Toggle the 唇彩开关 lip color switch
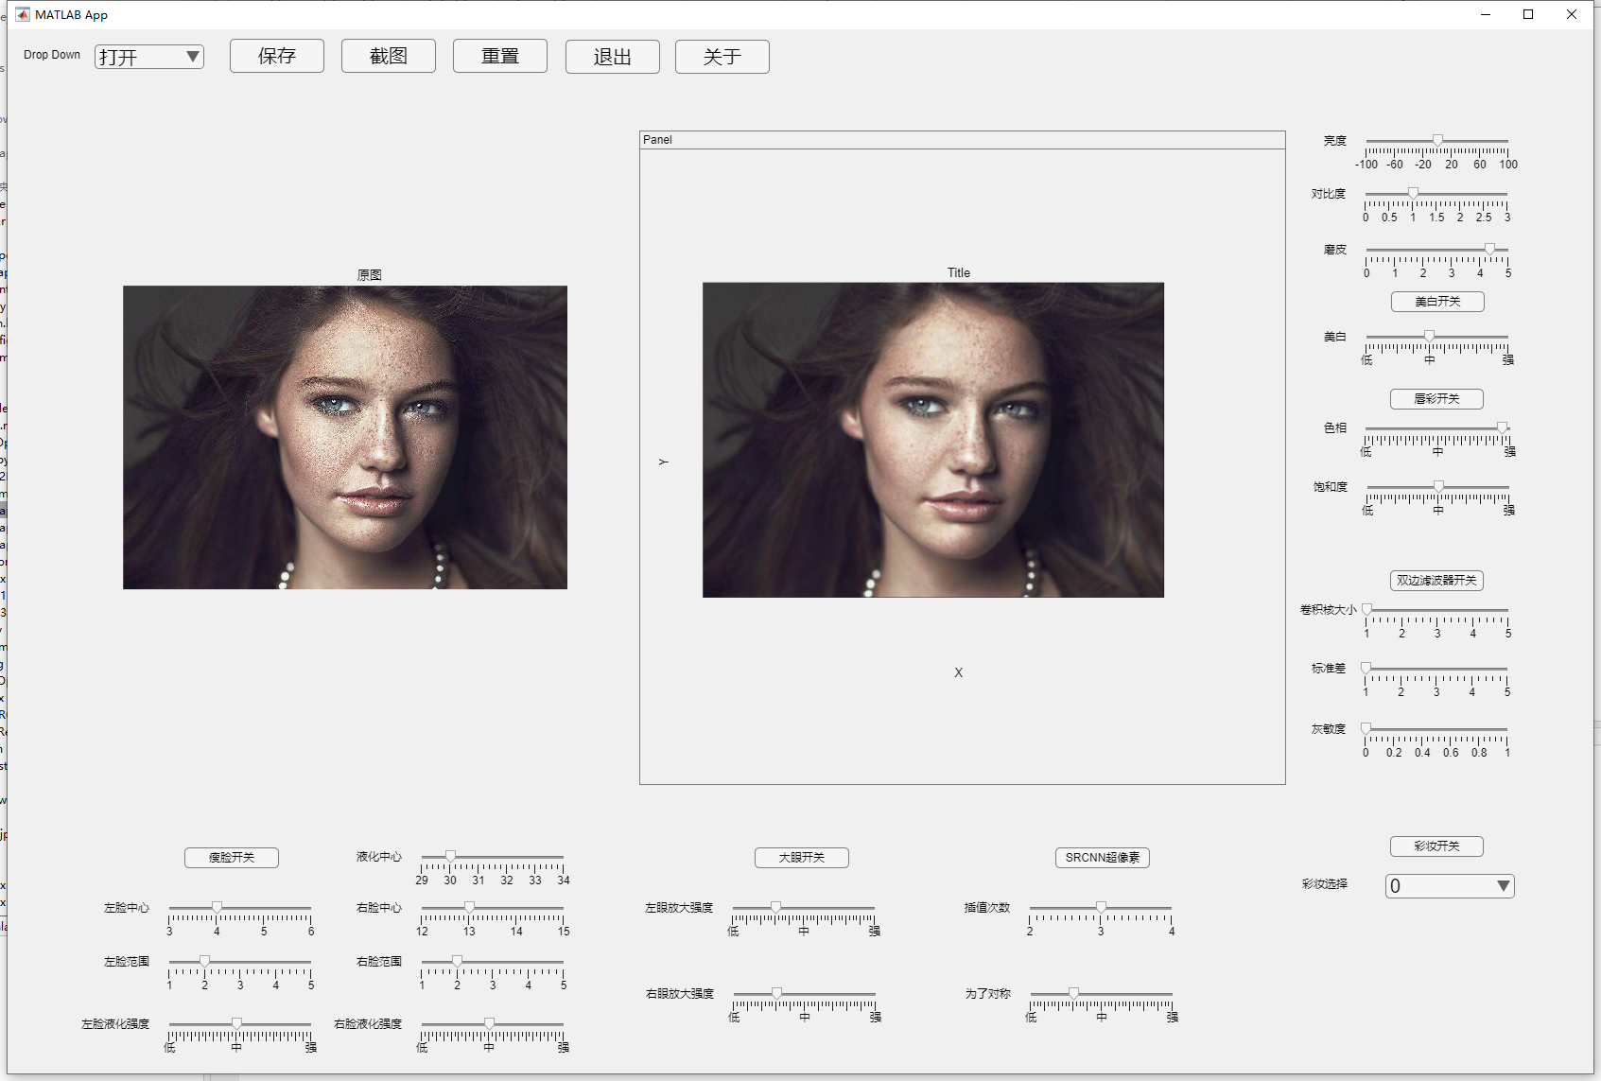1601x1081 pixels. (1436, 399)
